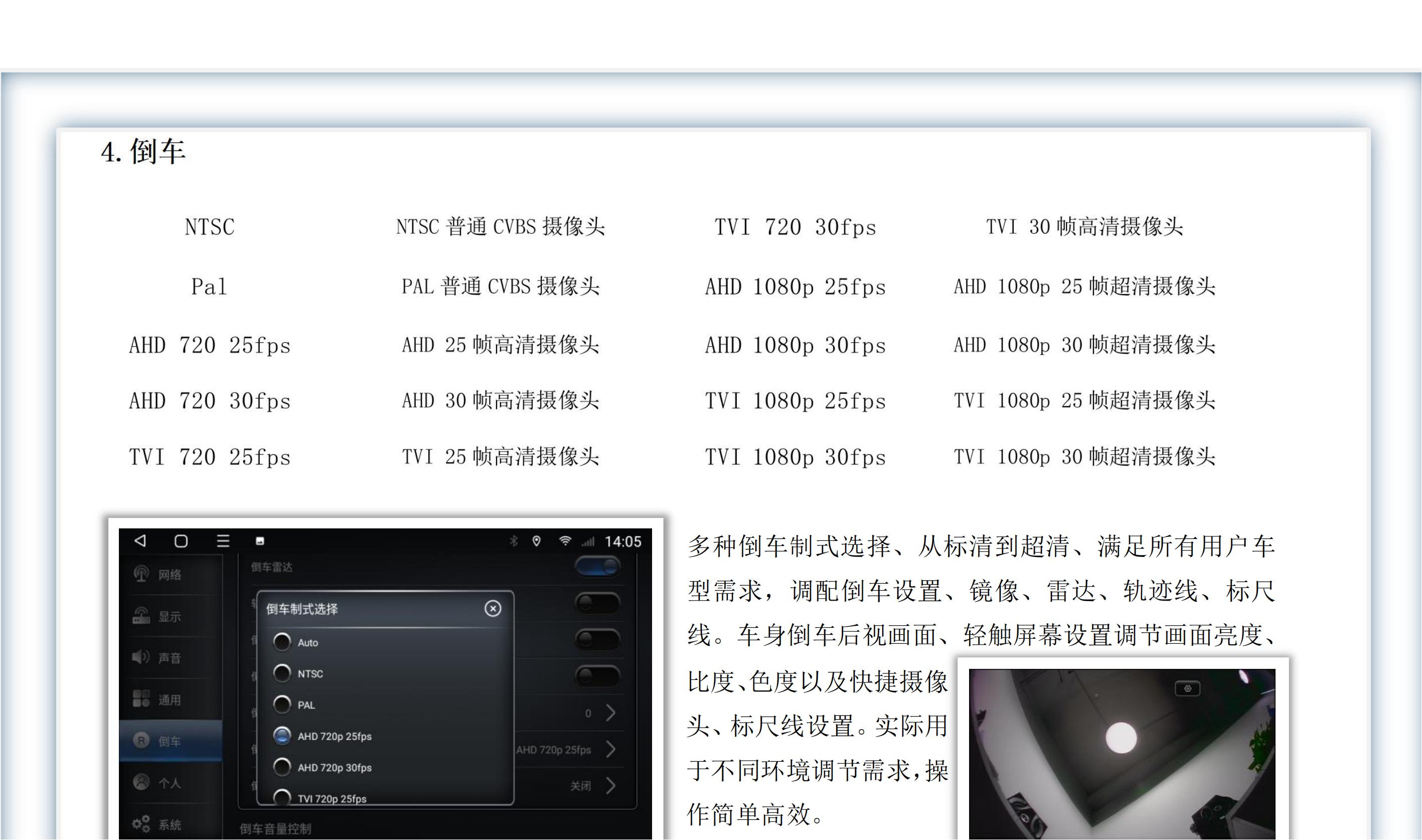Expand the 关闭 setting row chevron
1422x840 pixels.
point(611,786)
